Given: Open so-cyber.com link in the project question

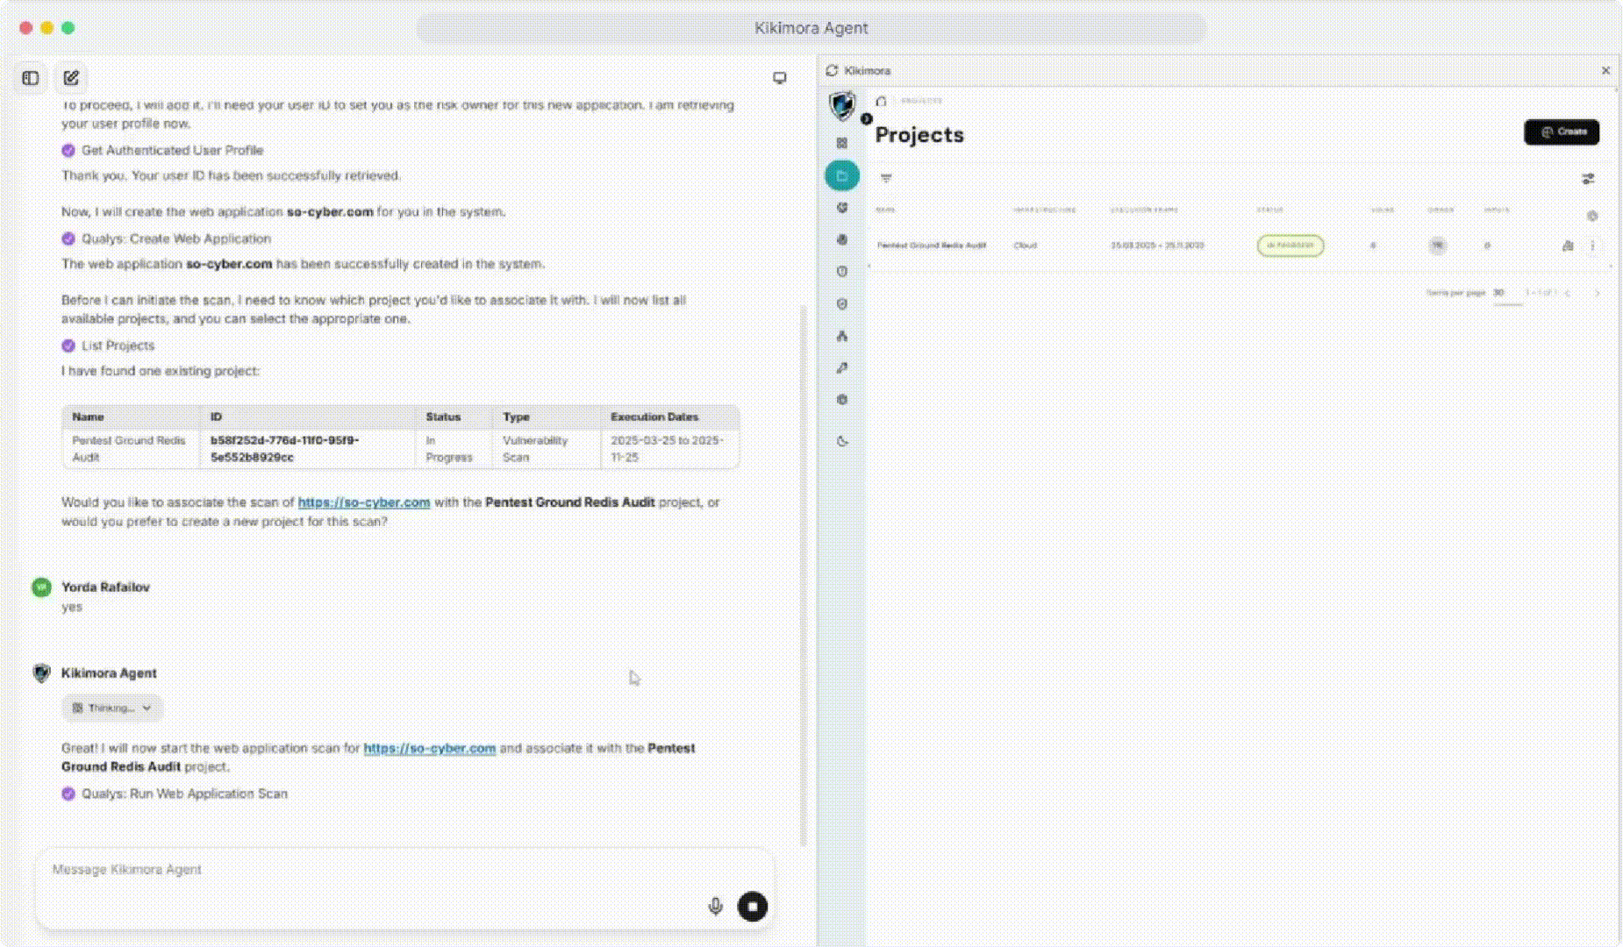Looking at the screenshot, I should [x=364, y=502].
